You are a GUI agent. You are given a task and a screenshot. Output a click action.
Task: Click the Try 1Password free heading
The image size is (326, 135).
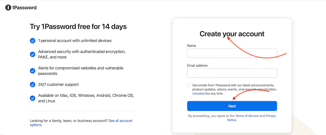[x=78, y=26]
